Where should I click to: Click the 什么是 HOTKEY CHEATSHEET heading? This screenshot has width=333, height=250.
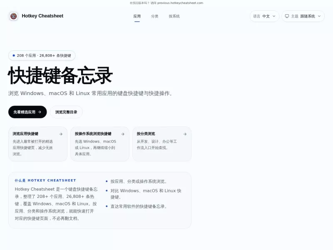[x=45, y=180]
